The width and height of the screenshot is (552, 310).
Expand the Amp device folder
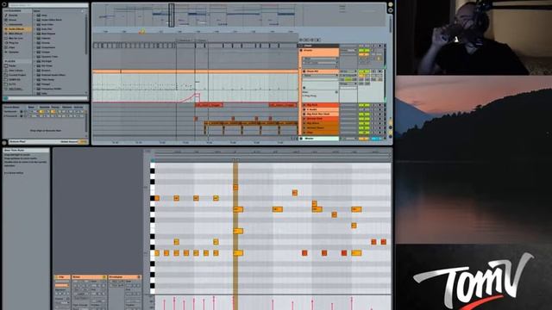point(34,15)
